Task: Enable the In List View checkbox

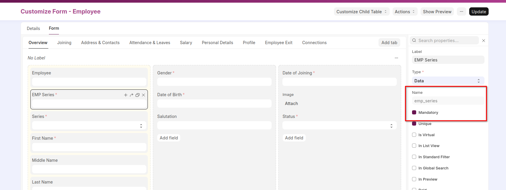Action: pos(414,146)
